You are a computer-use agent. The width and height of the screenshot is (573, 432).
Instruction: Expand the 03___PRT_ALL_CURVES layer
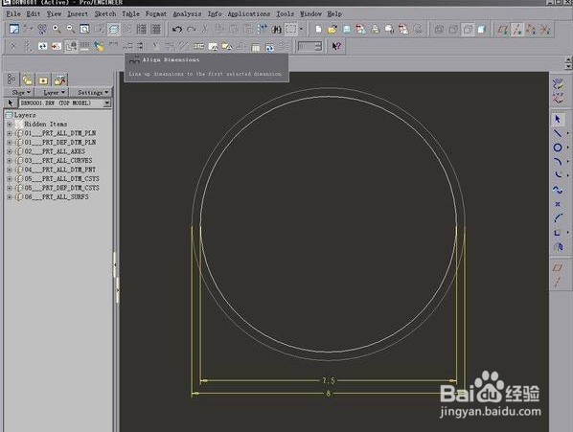(x=10, y=161)
